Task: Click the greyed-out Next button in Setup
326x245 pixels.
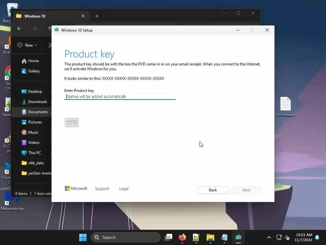Action: 246,190
